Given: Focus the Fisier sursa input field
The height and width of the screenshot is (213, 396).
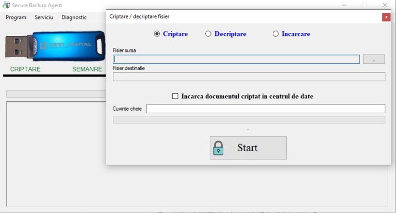Looking at the screenshot, I should point(236,59).
